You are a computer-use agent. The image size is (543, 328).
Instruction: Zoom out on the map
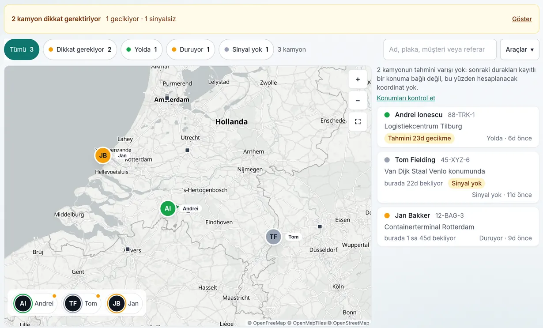[358, 101]
